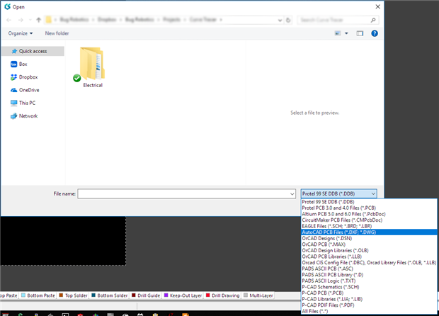Choose Orcad CIS Config File option
This screenshot has width=439, height=316.
click(369, 262)
